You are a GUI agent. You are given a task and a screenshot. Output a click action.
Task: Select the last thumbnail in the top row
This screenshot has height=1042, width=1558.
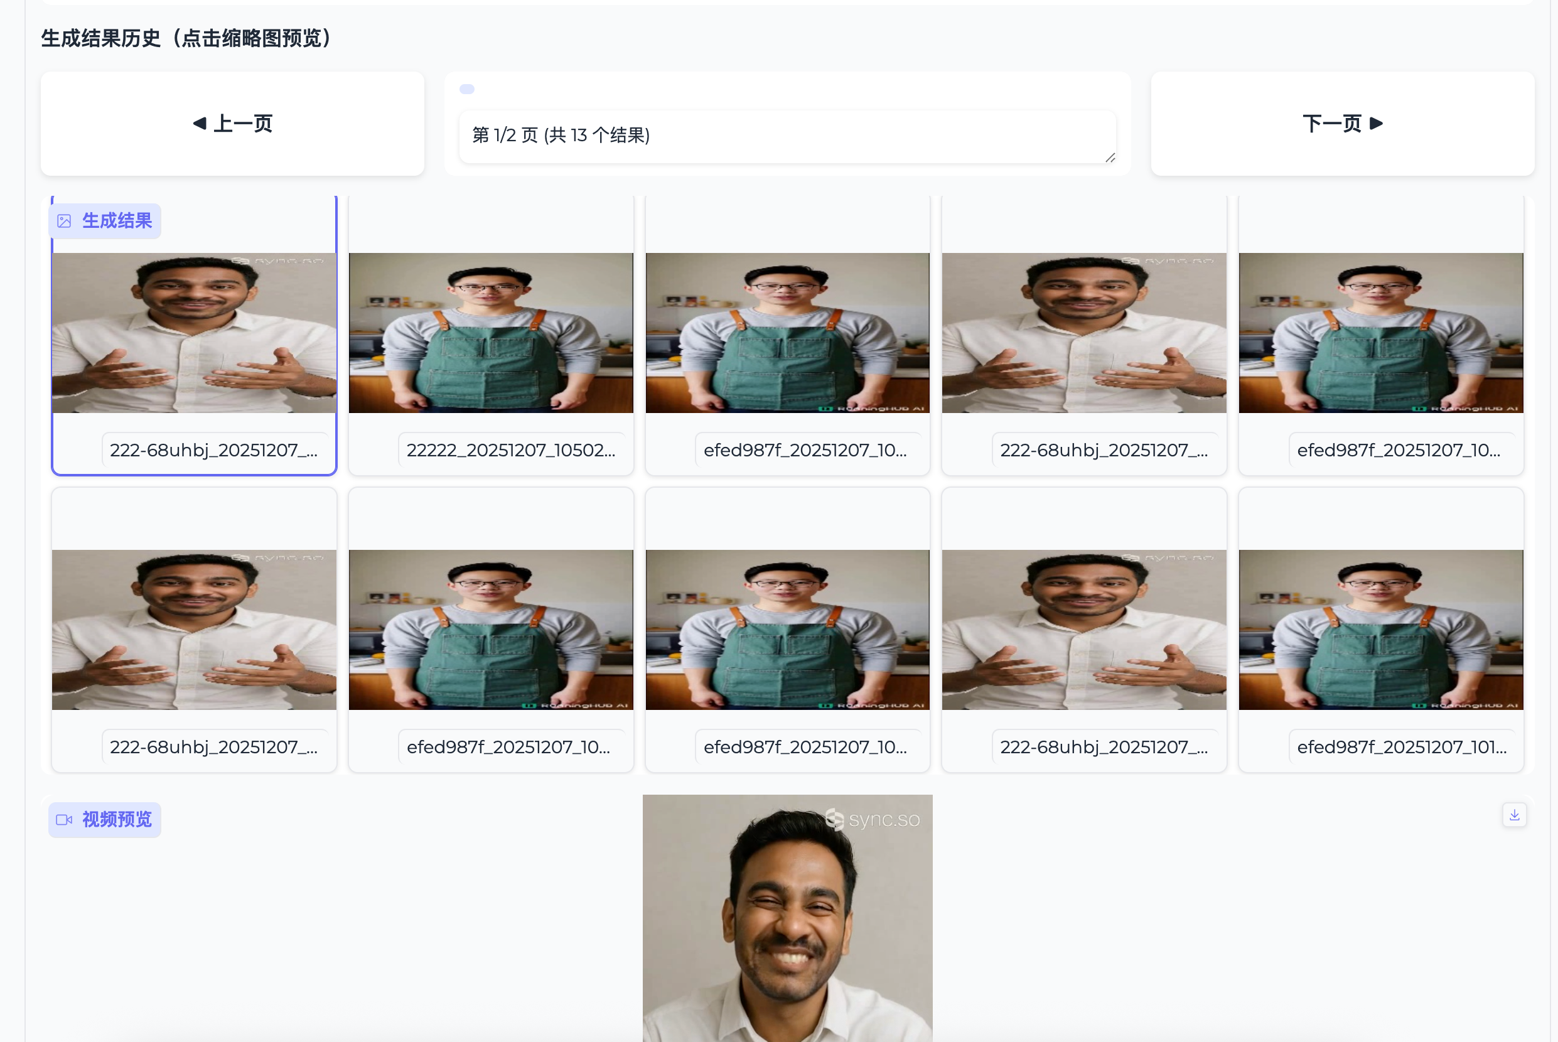pyautogui.click(x=1380, y=332)
